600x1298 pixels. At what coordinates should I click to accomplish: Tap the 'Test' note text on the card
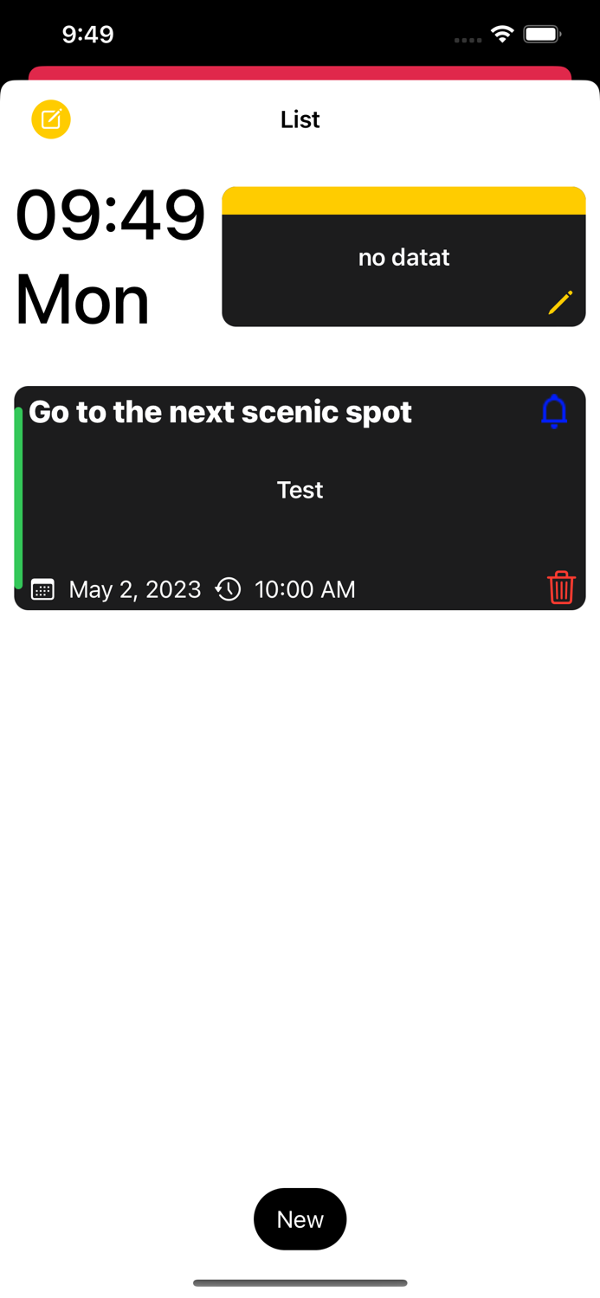point(300,490)
